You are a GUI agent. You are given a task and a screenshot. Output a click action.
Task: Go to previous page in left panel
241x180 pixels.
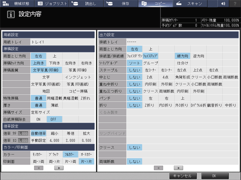(x=39, y=168)
